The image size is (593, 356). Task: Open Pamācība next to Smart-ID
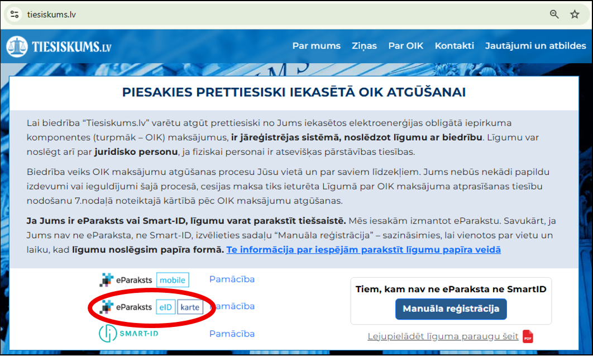232,334
